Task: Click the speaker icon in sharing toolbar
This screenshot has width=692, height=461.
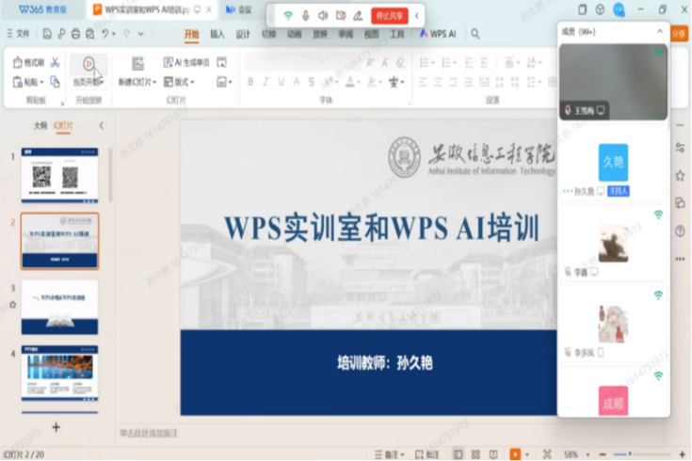Action: tap(323, 16)
